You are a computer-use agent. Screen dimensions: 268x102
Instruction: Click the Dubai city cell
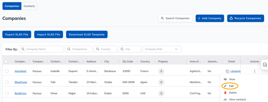[x=108, y=93]
